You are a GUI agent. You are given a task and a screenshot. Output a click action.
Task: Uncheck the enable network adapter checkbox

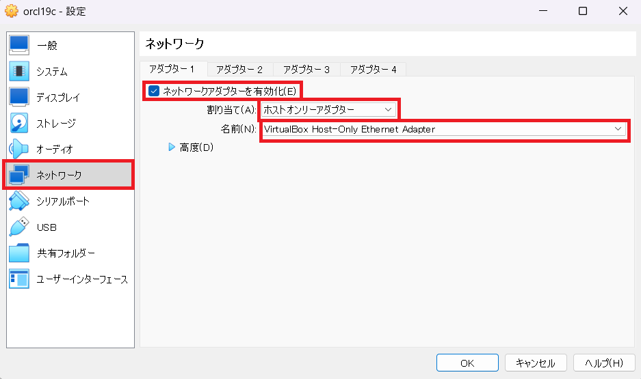(154, 91)
